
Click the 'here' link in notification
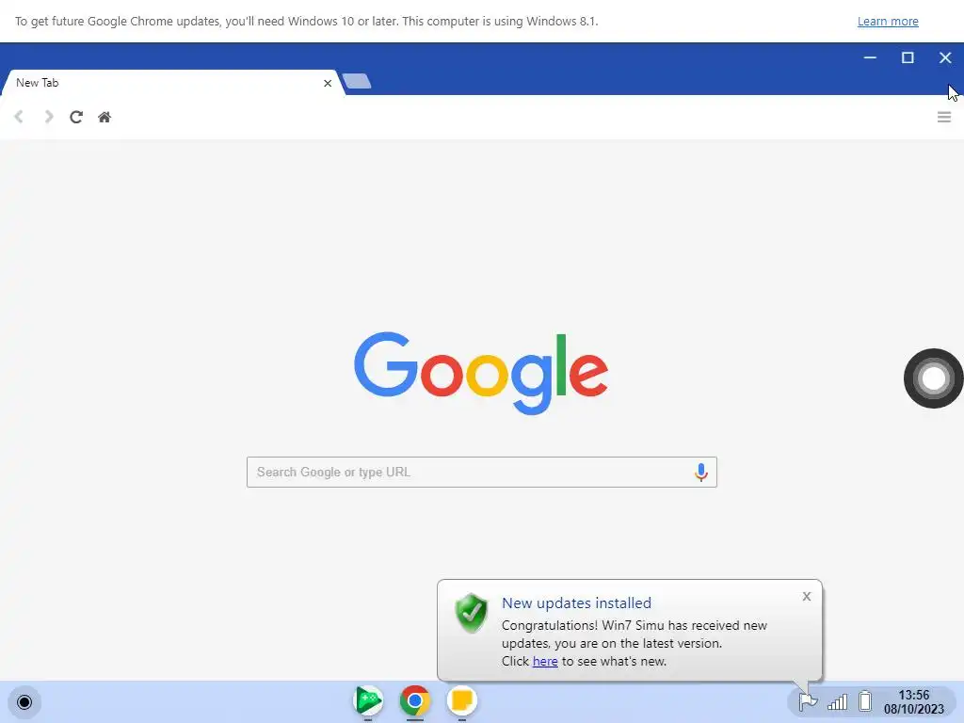coord(545,662)
